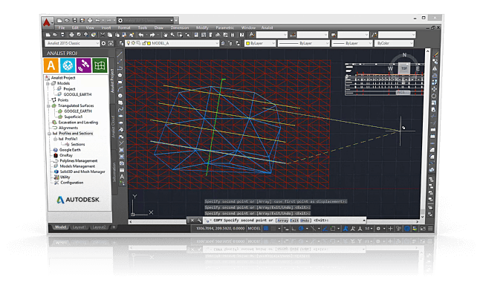This screenshot has height=297, width=483.
Task: Open the AutoCAD application menu (red A)
Action: tap(47, 22)
